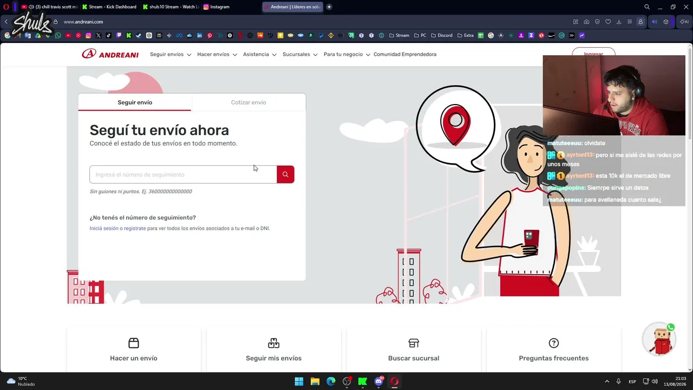
Task: Open the browser profile icon
Action: [x=640, y=22]
